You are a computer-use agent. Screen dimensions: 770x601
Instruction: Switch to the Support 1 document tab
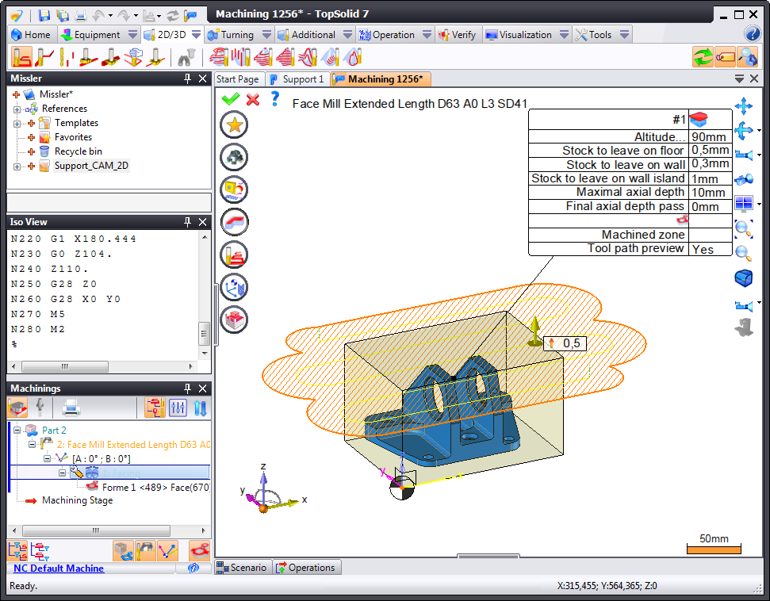(x=297, y=79)
